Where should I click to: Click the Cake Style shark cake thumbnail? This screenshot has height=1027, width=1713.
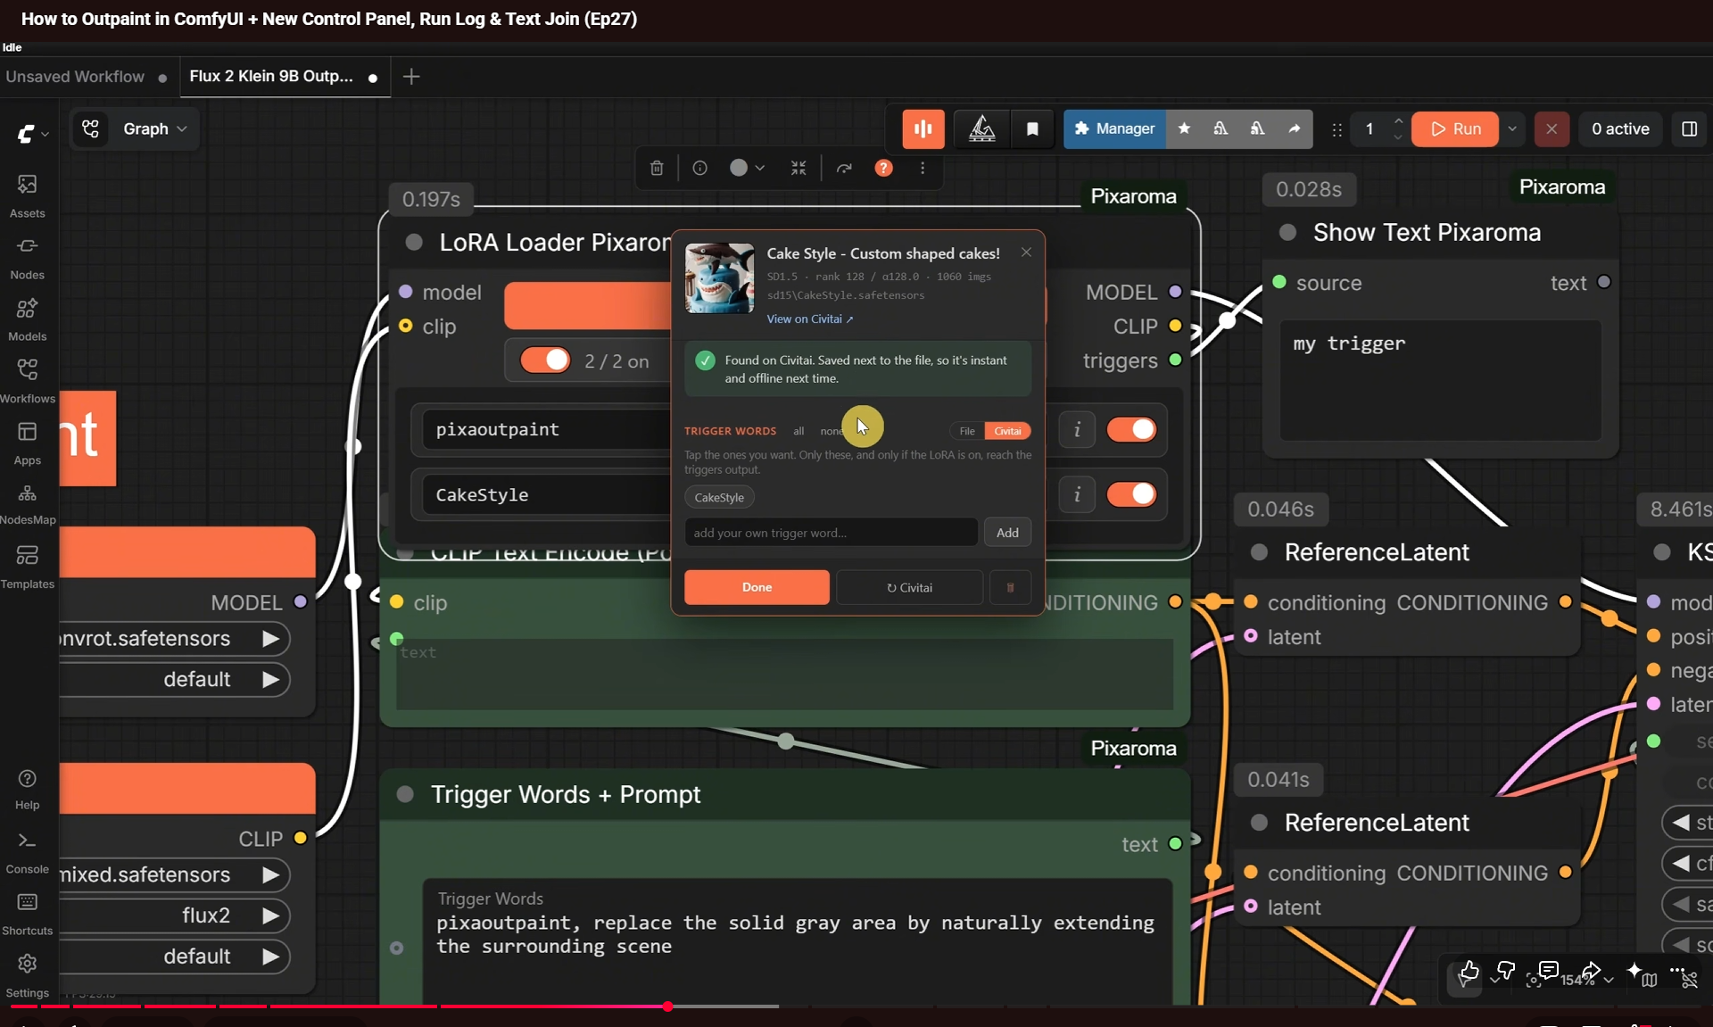pyautogui.click(x=719, y=278)
